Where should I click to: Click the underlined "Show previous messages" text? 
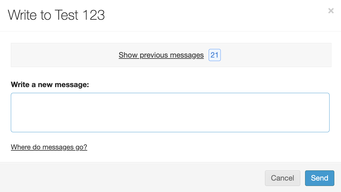click(x=161, y=55)
